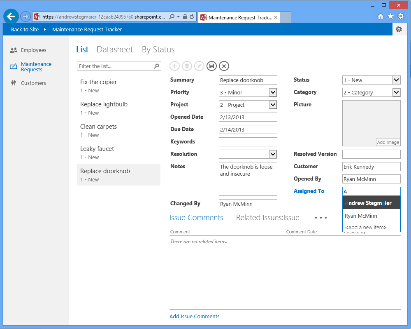Image resolution: width=411 pixels, height=329 pixels.
Task: Switch to the Datasheet view tab
Action: point(114,49)
